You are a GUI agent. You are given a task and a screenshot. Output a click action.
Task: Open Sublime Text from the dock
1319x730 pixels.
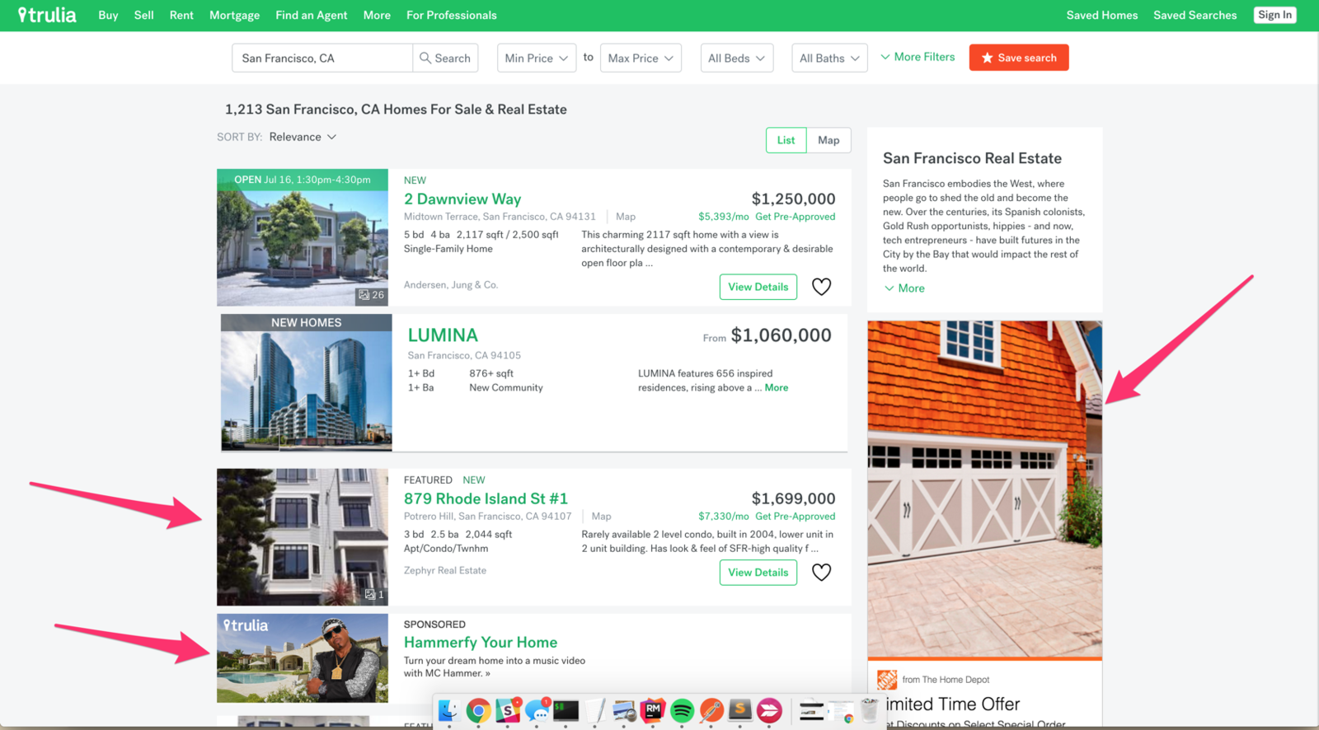pyautogui.click(x=740, y=710)
